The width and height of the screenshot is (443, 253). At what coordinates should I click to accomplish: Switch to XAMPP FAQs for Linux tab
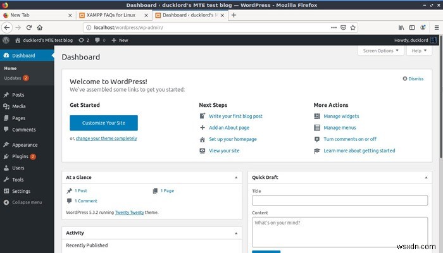(x=111, y=15)
